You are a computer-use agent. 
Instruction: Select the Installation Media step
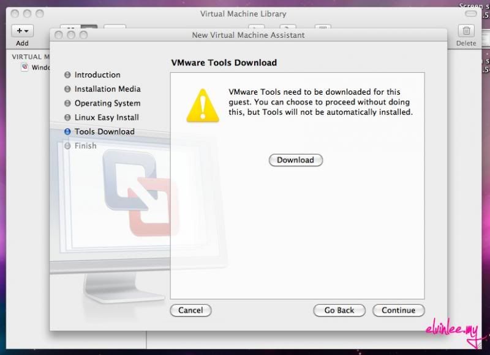(x=102, y=89)
